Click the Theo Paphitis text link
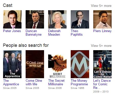The height and width of the screenshot is (95, 115). [77, 33]
